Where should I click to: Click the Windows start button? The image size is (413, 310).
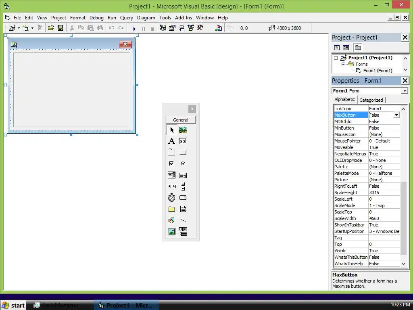click(13, 305)
